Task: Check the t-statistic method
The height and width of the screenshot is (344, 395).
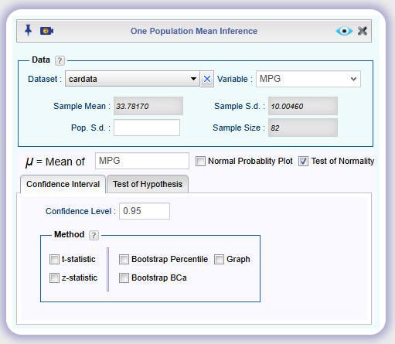Action: 54,259
